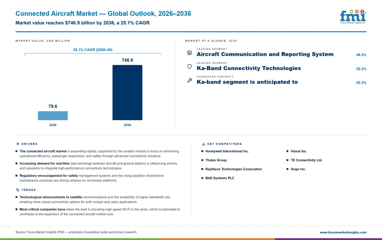Click the 746.9 value label
Screen dimensions: 382x240
(127, 60)
